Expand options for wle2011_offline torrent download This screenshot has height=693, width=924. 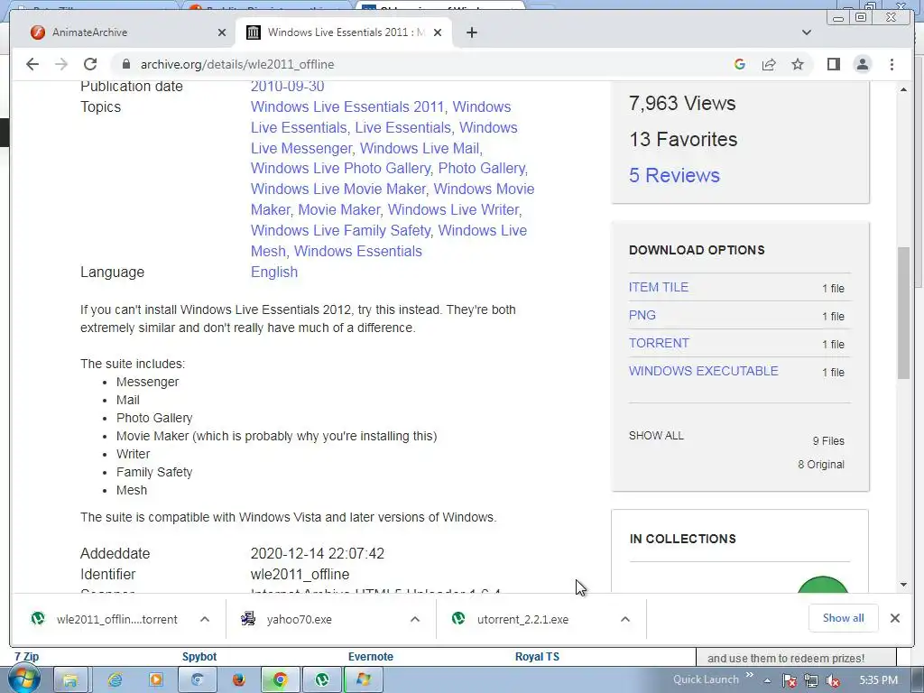click(205, 619)
